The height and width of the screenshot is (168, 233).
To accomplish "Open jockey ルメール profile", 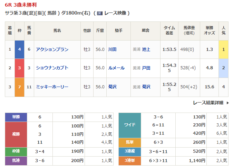I will pyautogui.click(x=116, y=68).
